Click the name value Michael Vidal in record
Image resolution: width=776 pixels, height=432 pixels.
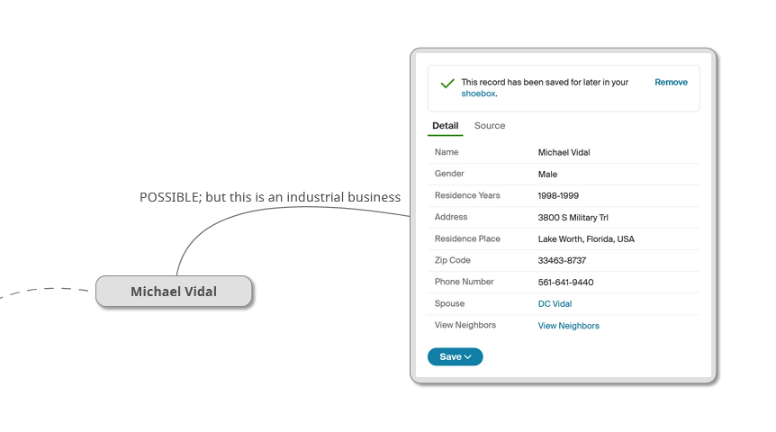point(564,153)
